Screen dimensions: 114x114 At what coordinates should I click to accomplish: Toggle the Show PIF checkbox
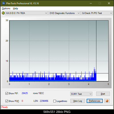coord(7,93)
